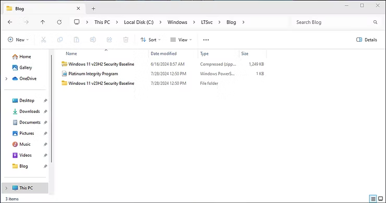Switch to details list view in status bar

(373, 199)
